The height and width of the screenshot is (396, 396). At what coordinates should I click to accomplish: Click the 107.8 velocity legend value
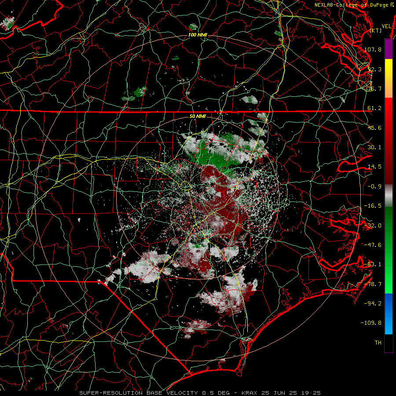coord(373,49)
